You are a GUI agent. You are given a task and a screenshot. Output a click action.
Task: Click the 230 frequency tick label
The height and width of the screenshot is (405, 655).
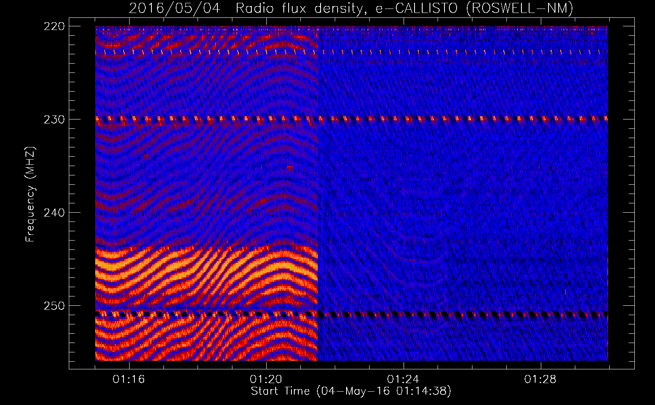(54, 119)
